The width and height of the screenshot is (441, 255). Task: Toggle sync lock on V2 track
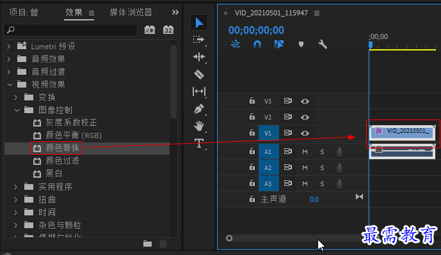[288, 116]
